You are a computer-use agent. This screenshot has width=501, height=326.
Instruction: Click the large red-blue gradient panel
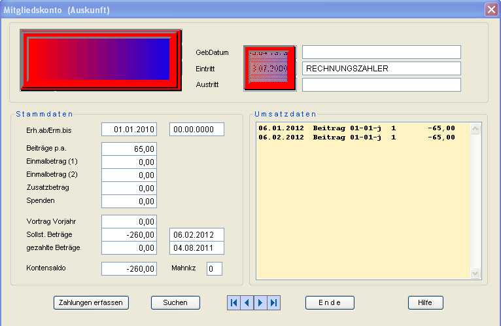101,60
